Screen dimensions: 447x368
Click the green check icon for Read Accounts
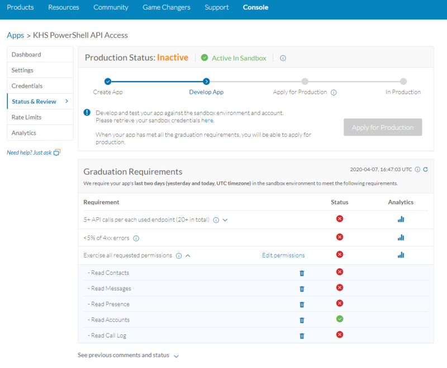(x=339, y=319)
